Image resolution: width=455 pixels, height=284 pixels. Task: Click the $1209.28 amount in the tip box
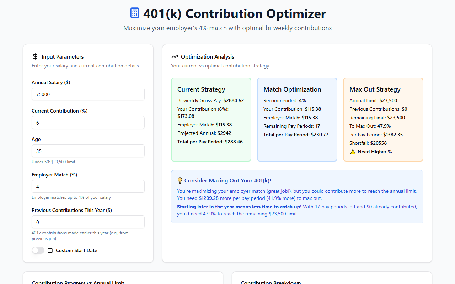coord(209,198)
